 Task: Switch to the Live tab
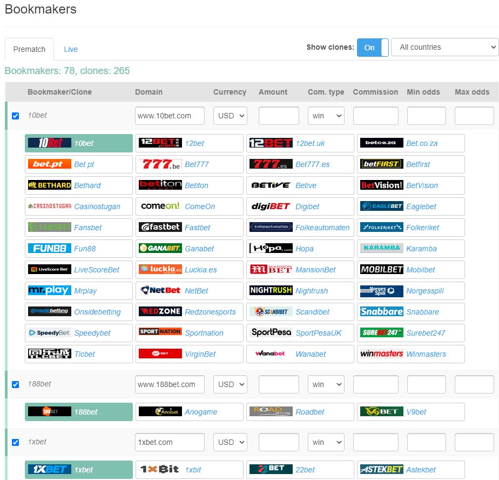coord(71,49)
